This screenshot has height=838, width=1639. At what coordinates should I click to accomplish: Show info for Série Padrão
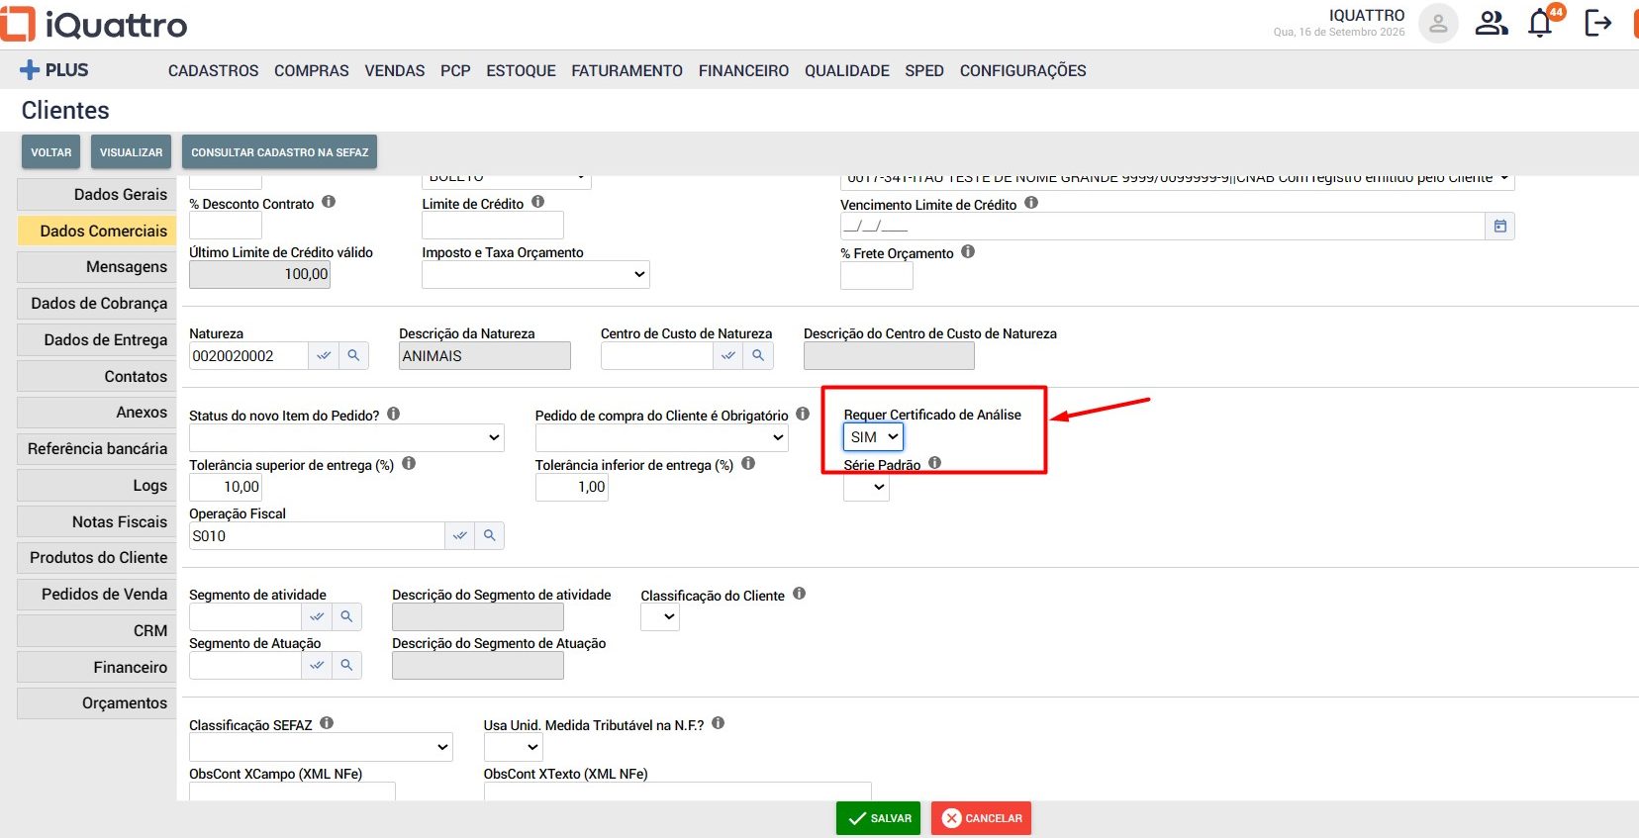[x=934, y=463]
